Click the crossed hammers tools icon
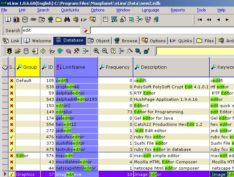The height and width of the screenshot is (177, 234). pos(77,51)
